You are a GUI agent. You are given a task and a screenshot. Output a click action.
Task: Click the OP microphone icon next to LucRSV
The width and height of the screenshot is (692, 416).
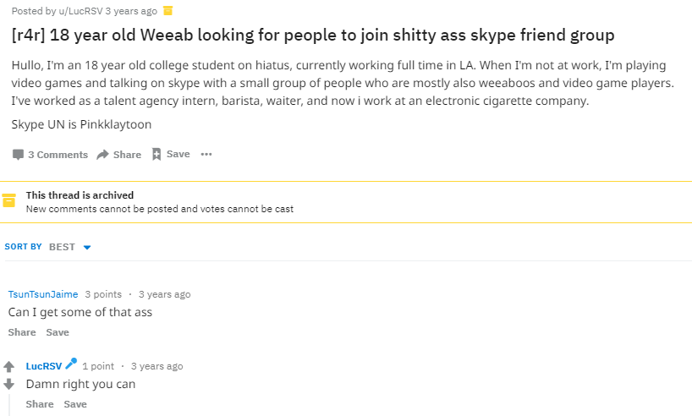pyautogui.click(x=71, y=364)
